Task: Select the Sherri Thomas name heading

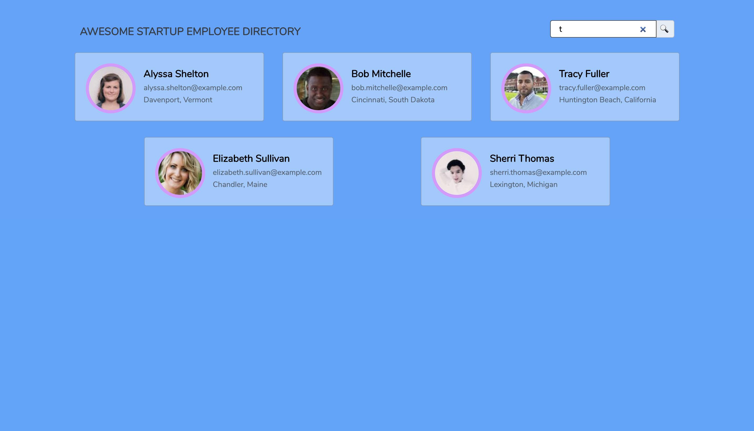Action: [x=522, y=158]
